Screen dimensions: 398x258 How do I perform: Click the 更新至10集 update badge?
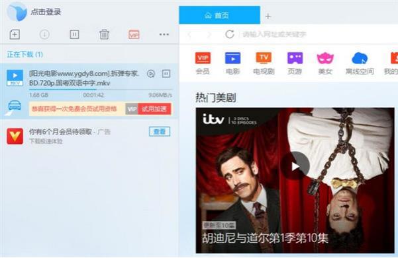click(219, 225)
